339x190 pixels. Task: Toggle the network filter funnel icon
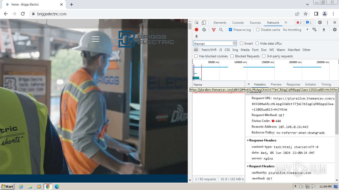point(214,30)
